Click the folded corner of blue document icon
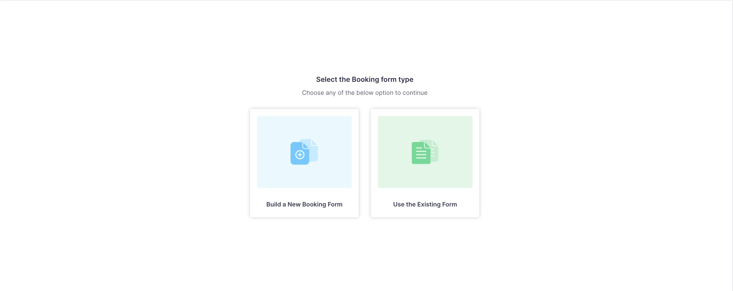Screen dimensions: 733x291 306,145
